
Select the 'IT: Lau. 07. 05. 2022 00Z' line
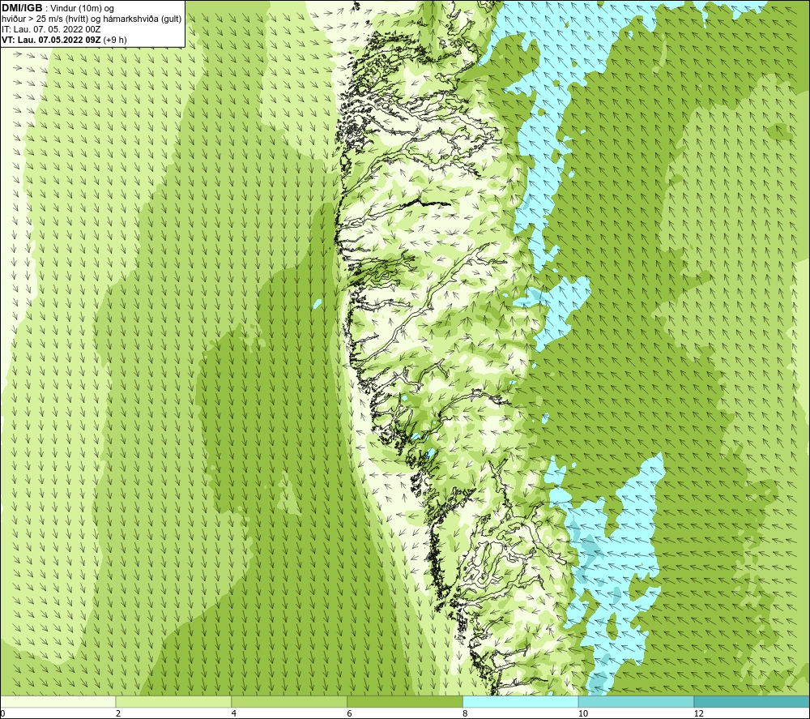pyautogui.click(x=51, y=29)
